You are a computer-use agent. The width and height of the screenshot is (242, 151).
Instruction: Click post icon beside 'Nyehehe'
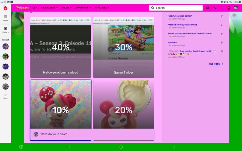point(222,43)
